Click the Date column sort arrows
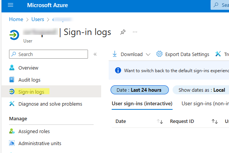Viewport: 229px width, 153px height. (x=160, y=121)
